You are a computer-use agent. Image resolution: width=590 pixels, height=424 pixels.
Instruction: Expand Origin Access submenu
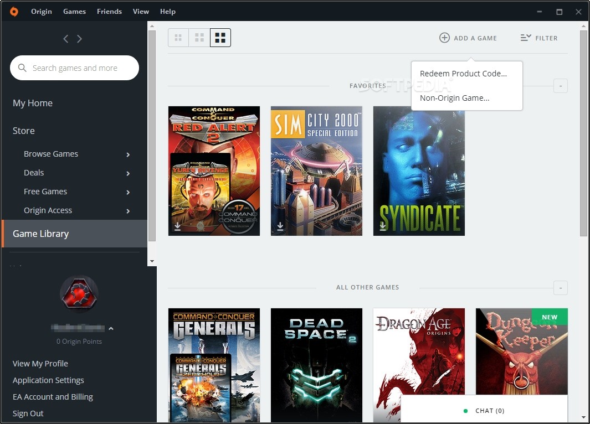coord(128,211)
